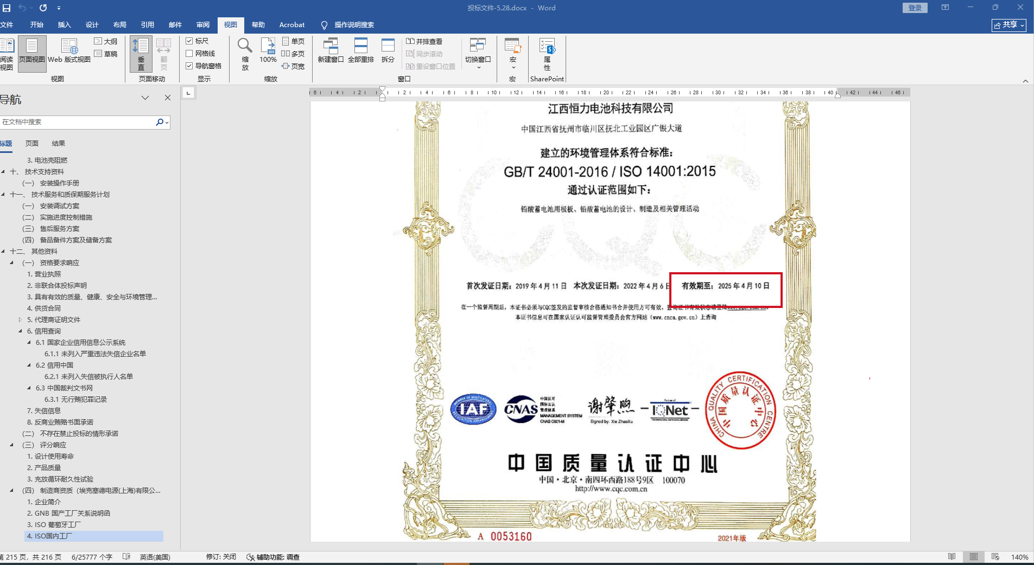Screen dimensions: 1034x565
Task: Enable View Side by Side (并排查看)
Action: (x=424, y=41)
